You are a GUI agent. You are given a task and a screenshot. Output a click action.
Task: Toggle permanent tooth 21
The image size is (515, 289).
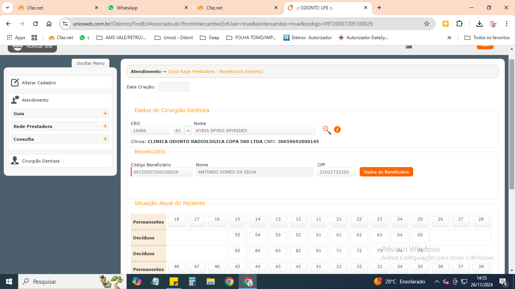click(x=339, y=222)
